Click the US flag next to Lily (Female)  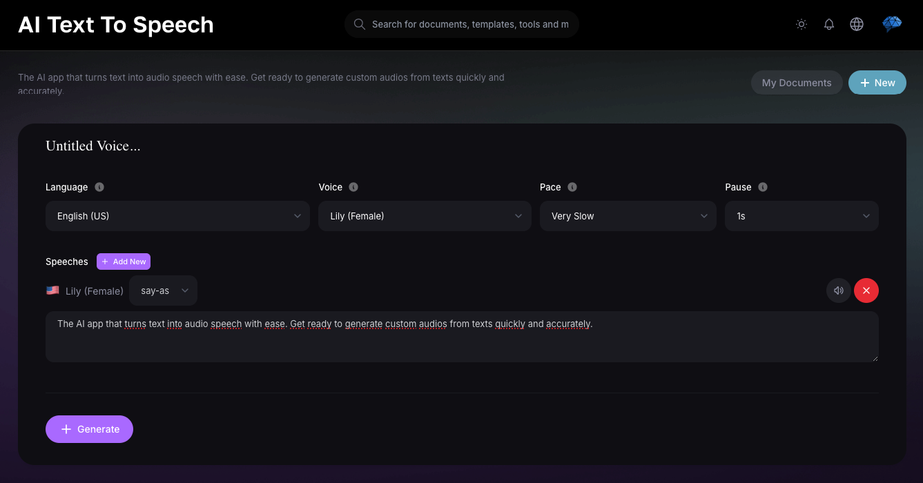tap(52, 290)
